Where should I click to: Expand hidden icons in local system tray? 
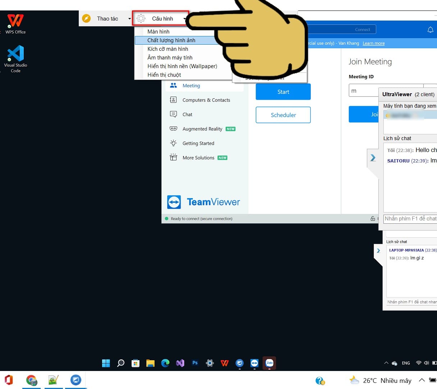point(422,380)
